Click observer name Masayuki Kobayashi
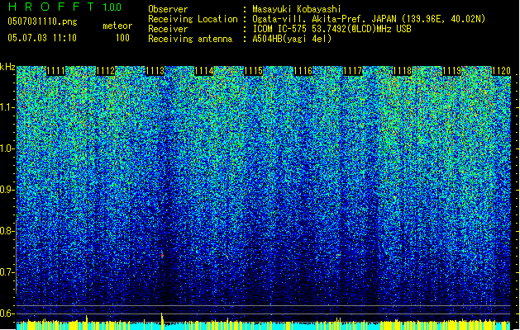 click(296, 9)
